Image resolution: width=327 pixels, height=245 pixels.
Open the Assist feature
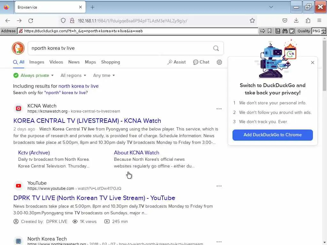click(176, 62)
